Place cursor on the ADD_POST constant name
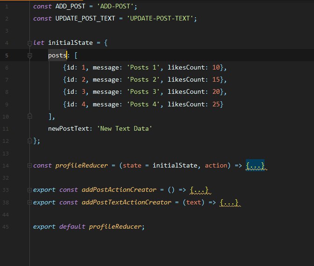This screenshot has height=266, width=314. click(x=70, y=7)
